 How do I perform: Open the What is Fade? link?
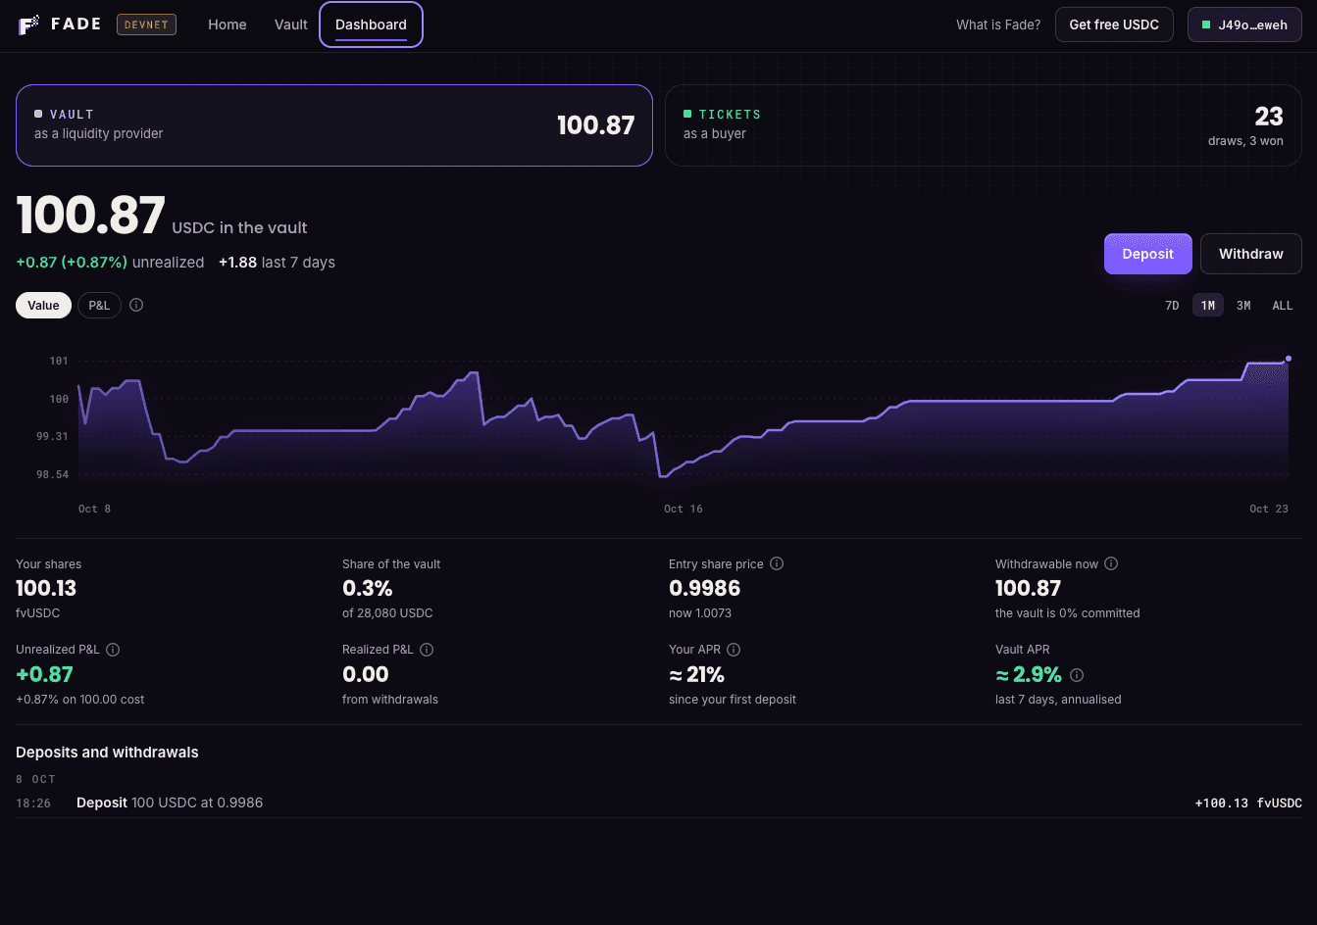pos(998,24)
